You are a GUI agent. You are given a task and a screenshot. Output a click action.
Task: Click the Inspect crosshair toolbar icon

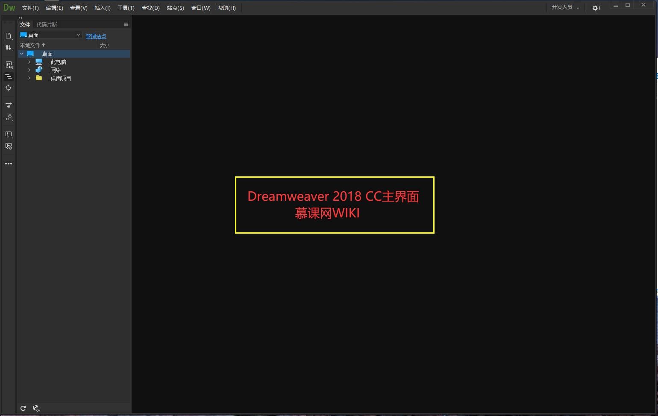8,88
